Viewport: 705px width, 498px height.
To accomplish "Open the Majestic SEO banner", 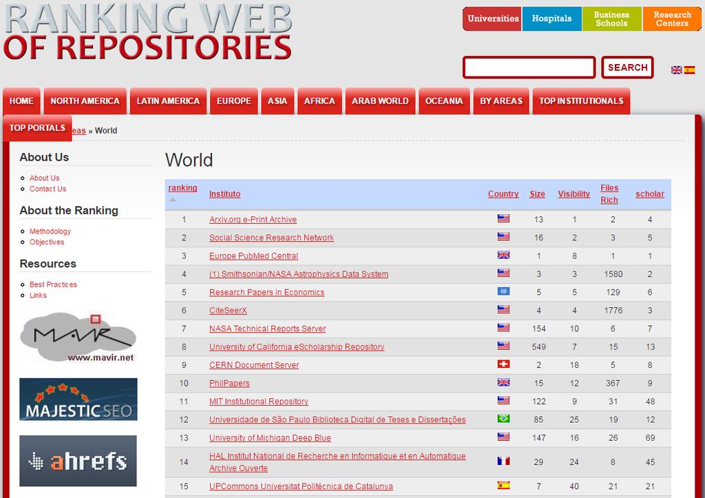I will point(78,400).
